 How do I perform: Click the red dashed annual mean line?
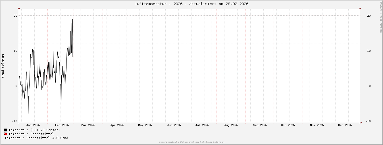click(x=199, y=72)
